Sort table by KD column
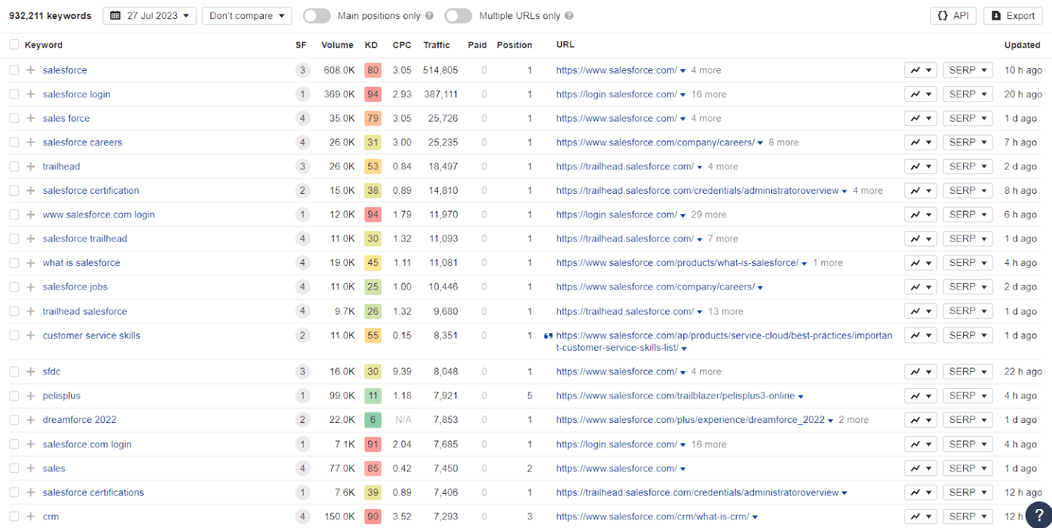Image resolution: width=1052 pixels, height=528 pixels. point(371,45)
